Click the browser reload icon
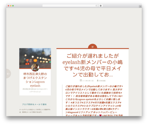Viewport: 148px width, 125px height. pos(96,6)
